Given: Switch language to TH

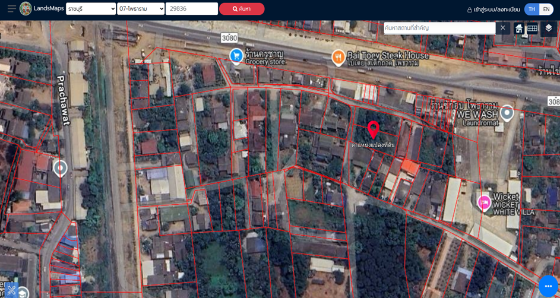Looking at the screenshot, I should [531, 9].
